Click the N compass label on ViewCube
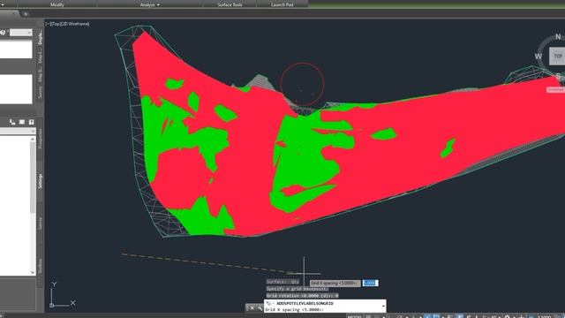The image size is (565, 318). [558, 36]
